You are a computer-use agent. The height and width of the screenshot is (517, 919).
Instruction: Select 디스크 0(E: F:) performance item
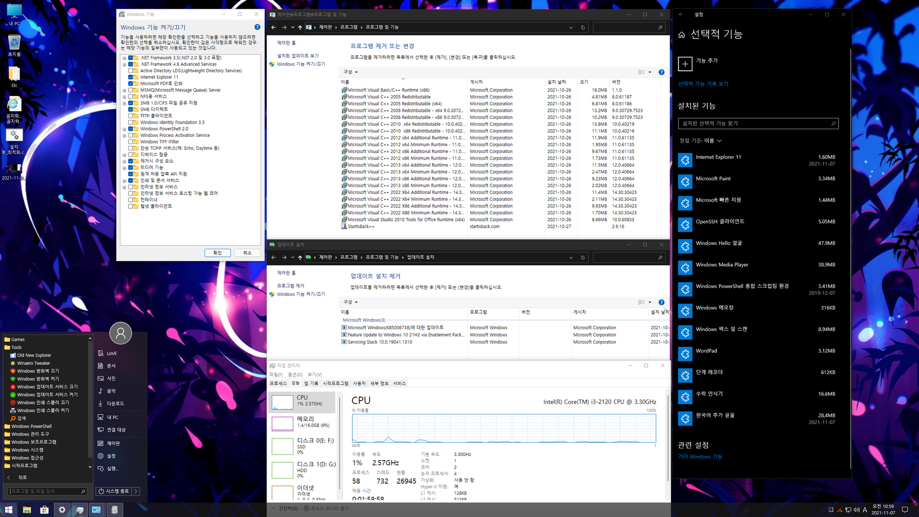(x=303, y=446)
